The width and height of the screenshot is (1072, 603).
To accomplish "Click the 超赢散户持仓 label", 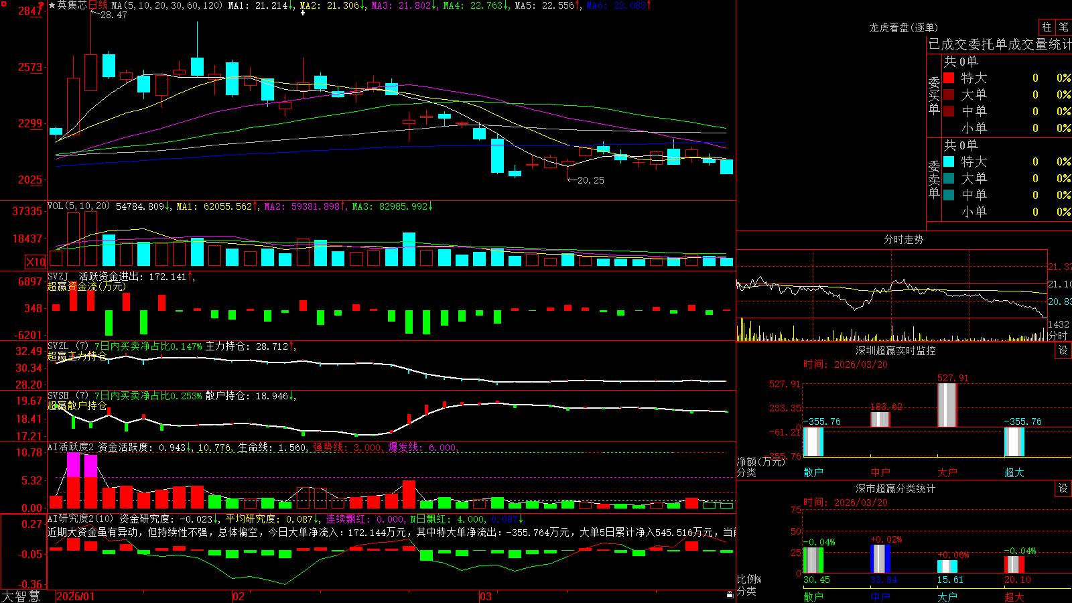I will 77,405.
